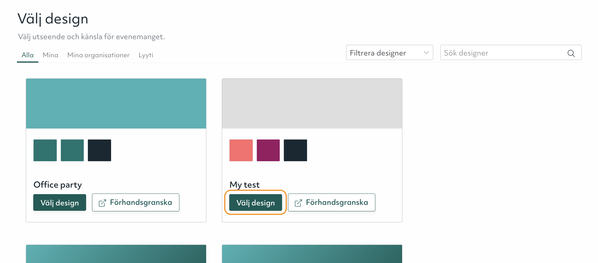Click the Sök designer search field
Viewport: 598px width, 263px height.
[x=505, y=53]
